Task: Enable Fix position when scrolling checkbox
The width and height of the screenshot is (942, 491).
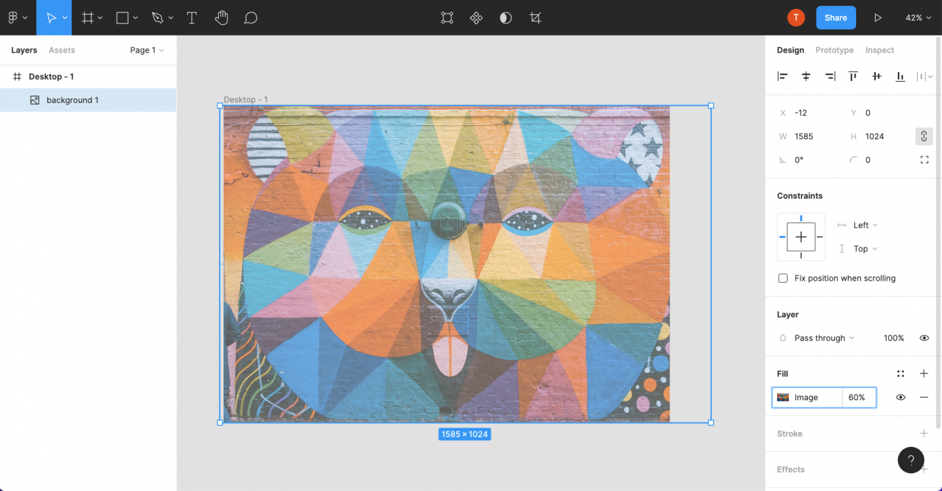Action: (783, 278)
